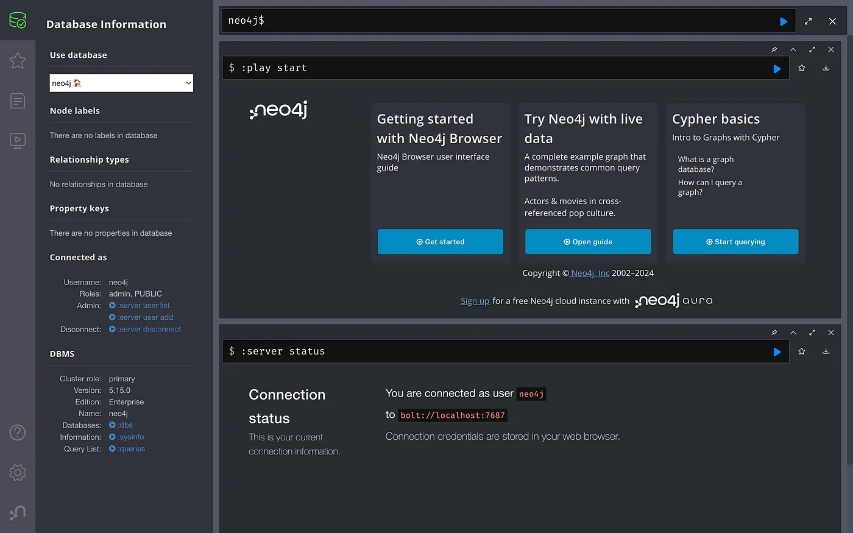Click the Start querying button
Viewport: 853px width, 533px height.
tap(735, 242)
